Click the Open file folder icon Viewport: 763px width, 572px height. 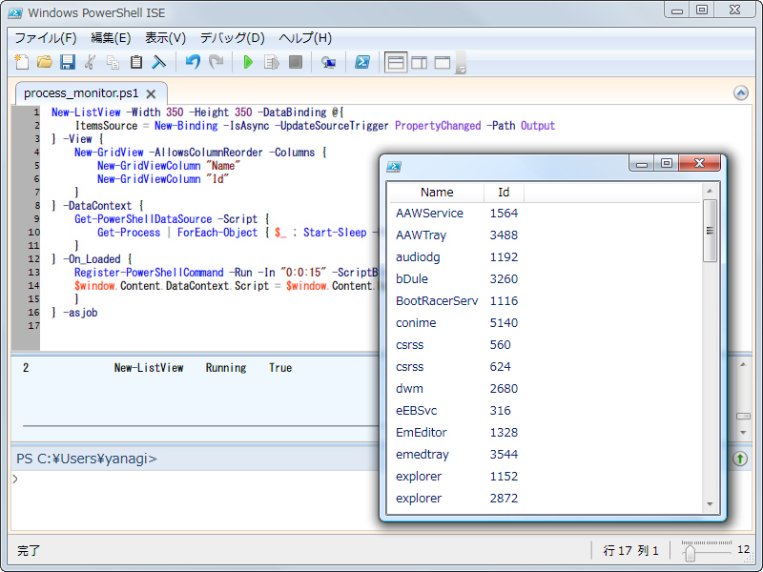(x=45, y=63)
